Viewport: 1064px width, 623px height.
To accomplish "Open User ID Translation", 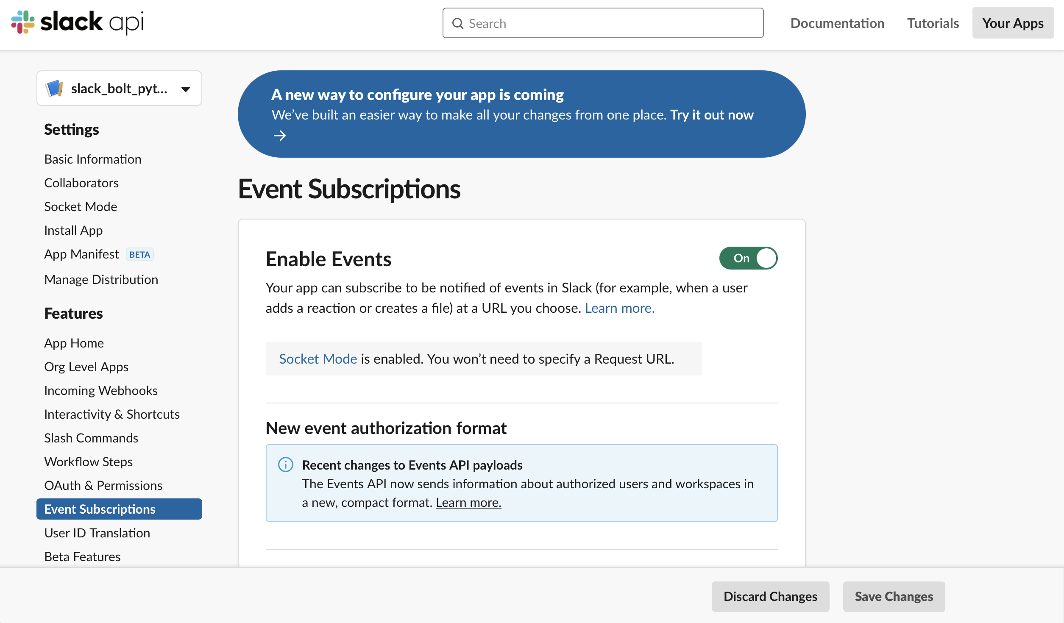I will click(97, 533).
